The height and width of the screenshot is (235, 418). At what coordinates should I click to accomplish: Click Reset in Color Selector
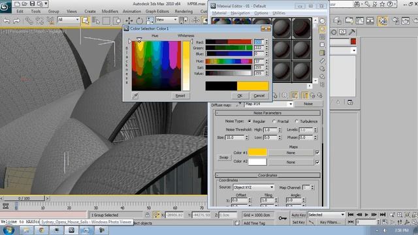[180, 96]
